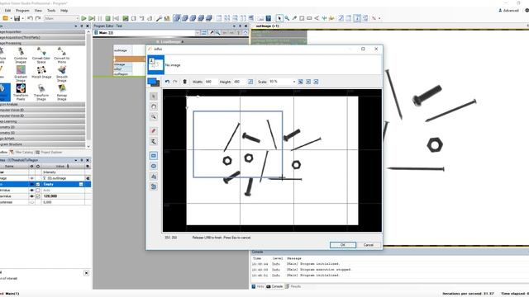Select the Gradient Image filter
Viewport: 529px width, 297px height.
[21, 74]
